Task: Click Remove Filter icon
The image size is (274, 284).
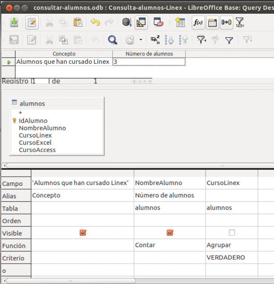Action: 247,39
